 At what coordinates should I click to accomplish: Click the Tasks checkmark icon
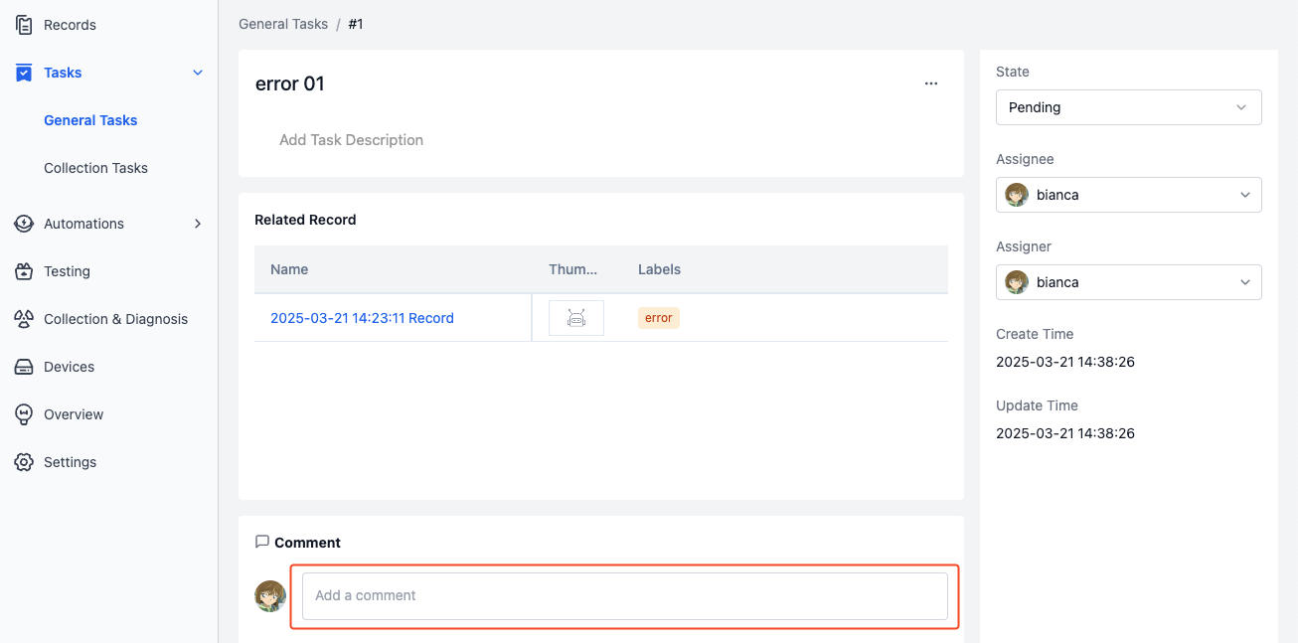(x=24, y=73)
